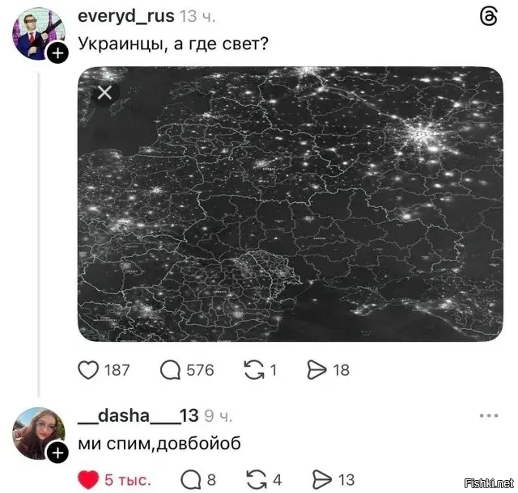
Task: Open __dasha___13 username profile link
Action: (x=138, y=415)
